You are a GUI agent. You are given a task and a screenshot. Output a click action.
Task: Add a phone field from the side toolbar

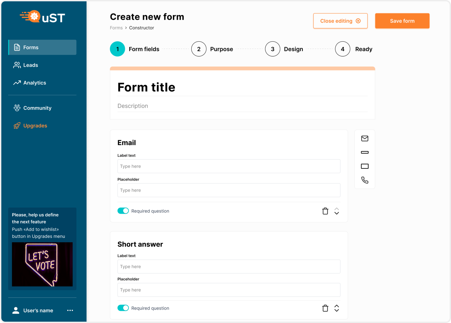click(365, 180)
